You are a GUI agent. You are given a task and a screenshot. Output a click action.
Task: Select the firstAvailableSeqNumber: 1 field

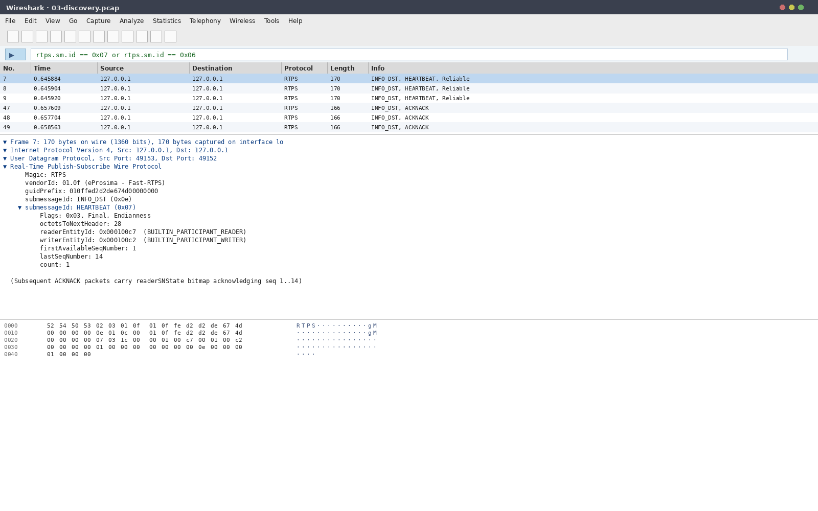pos(88,248)
